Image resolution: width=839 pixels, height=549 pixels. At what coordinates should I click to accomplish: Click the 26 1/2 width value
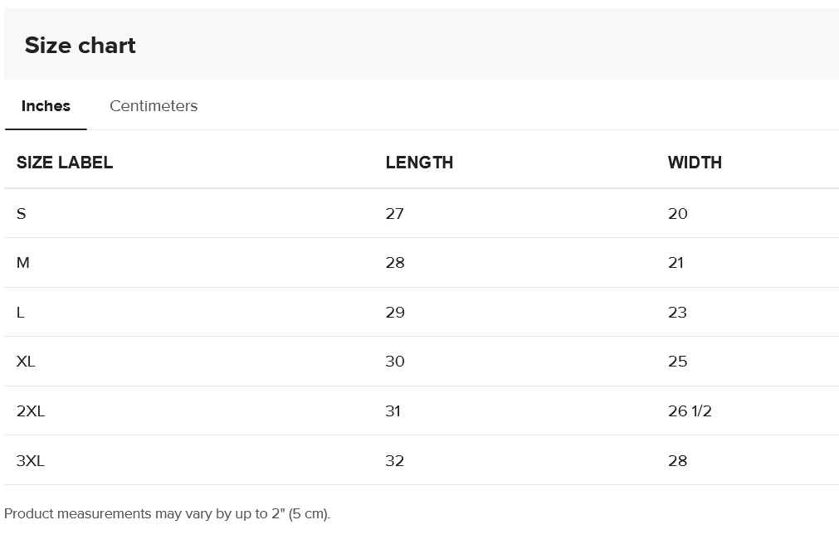coord(690,411)
